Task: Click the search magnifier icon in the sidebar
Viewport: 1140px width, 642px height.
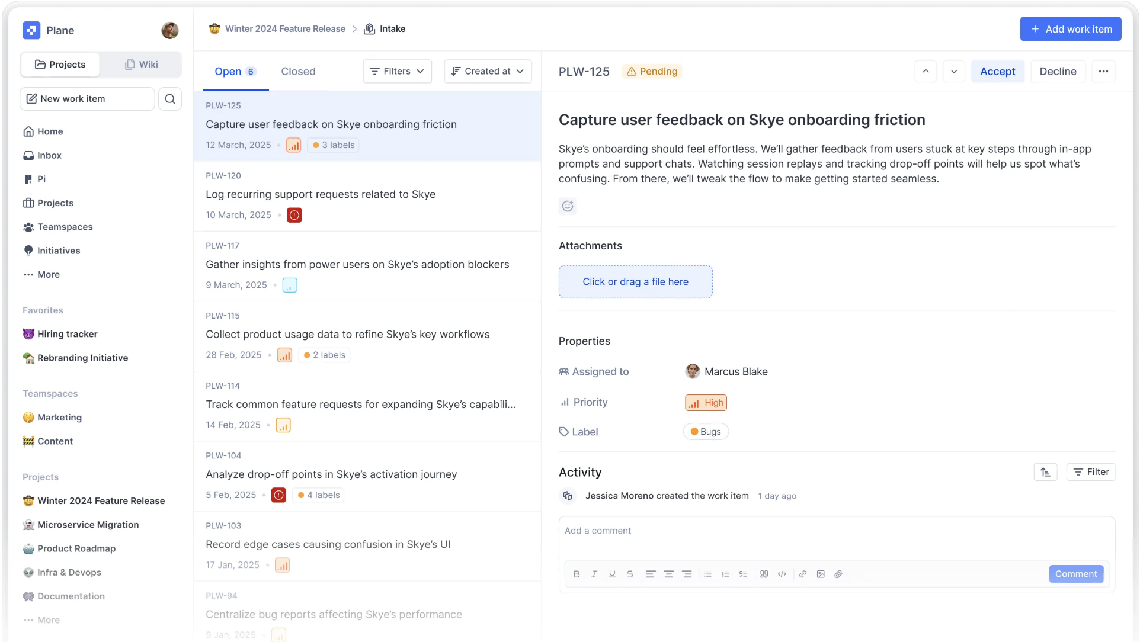Action: pos(170,99)
